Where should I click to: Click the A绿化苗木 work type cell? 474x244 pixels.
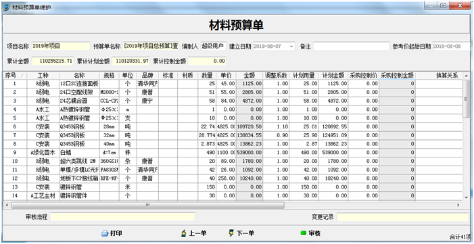(43, 152)
